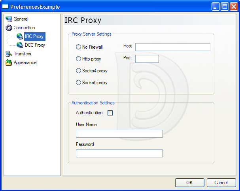Choose the Socks5-proxy radio option
240x191 pixels.
pos(78,83)
